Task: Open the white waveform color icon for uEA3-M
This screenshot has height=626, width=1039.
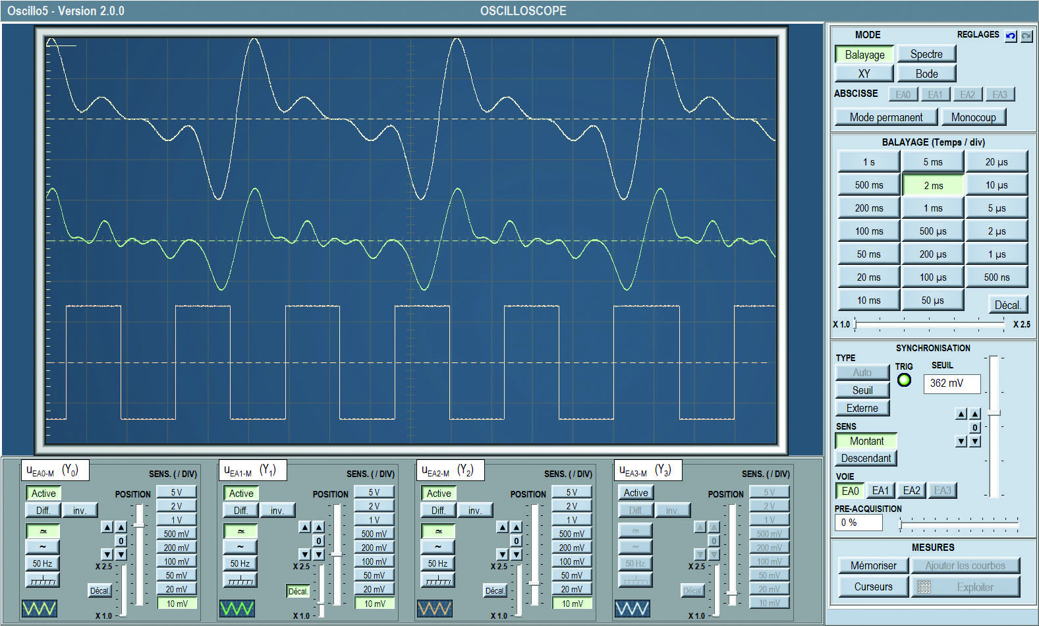Action: tap(632, 608)
